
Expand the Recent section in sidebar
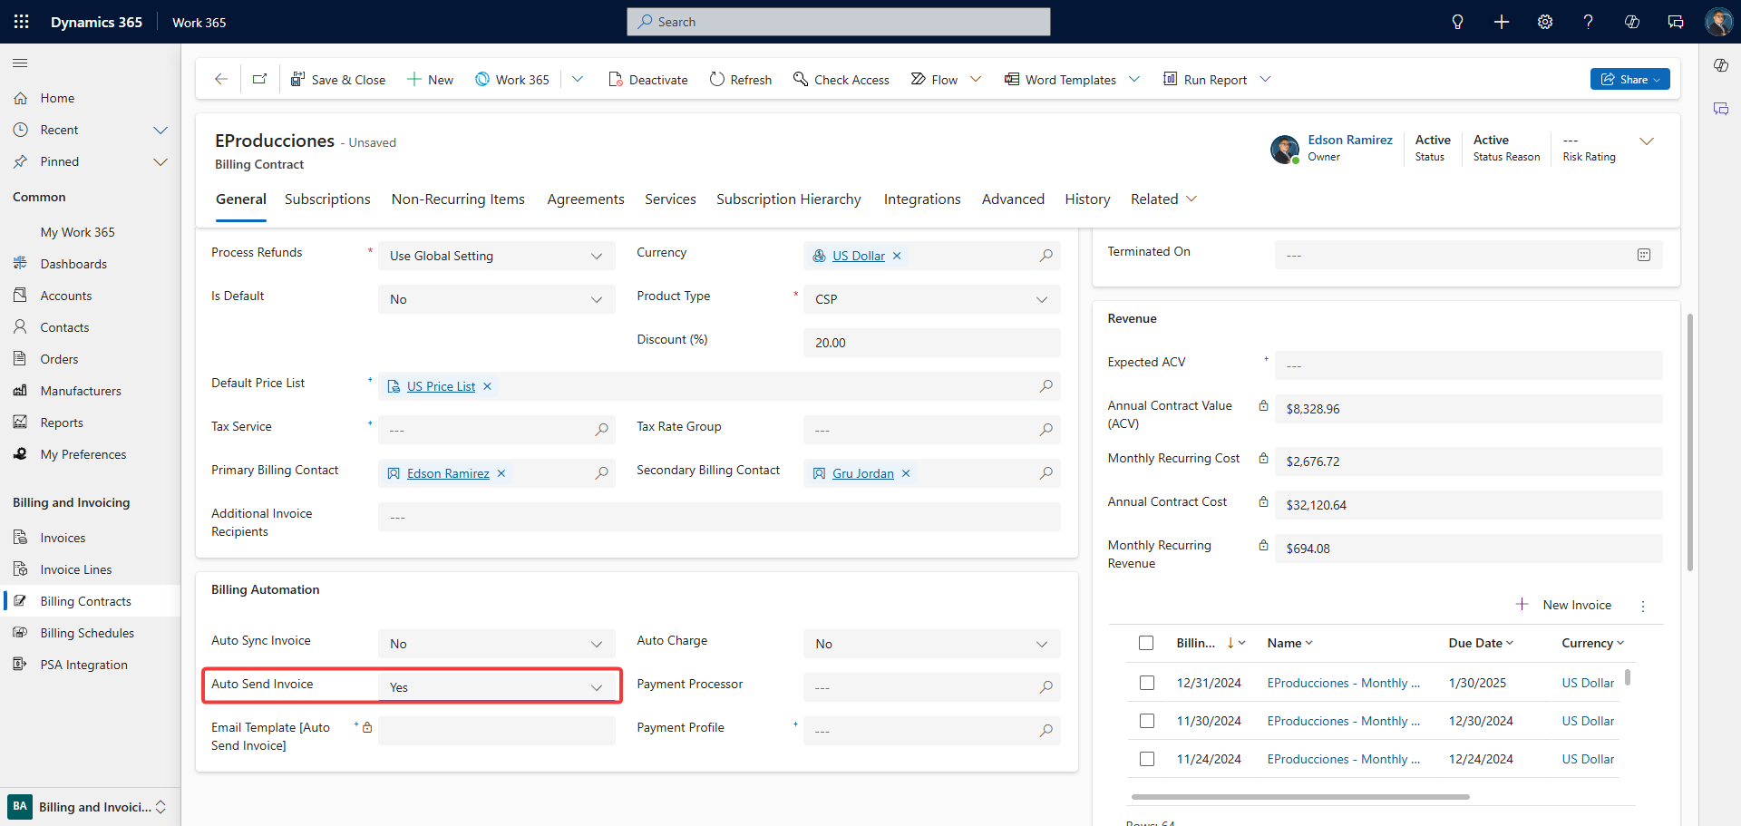[160, 130]
